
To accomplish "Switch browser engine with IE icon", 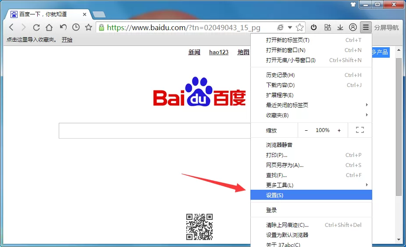I will click(280, 27).
